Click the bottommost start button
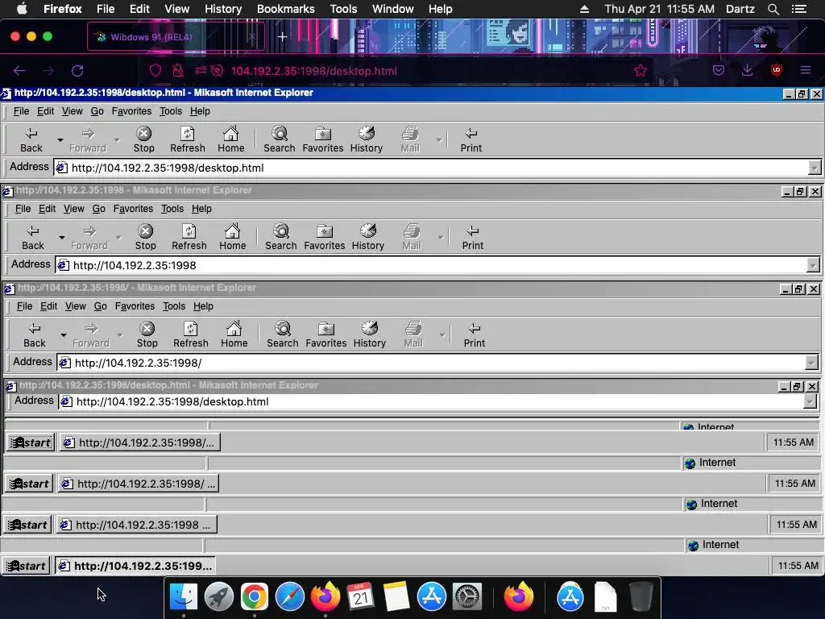Viewport: 825px width, 619px height. 26,566
